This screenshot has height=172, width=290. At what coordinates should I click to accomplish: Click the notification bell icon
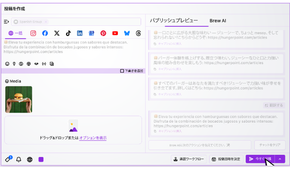[x=19, y=159]
